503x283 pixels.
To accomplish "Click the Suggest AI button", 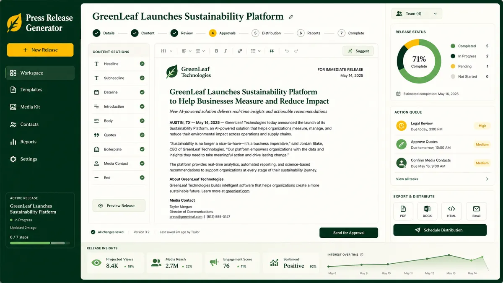I will click(358, 51).
